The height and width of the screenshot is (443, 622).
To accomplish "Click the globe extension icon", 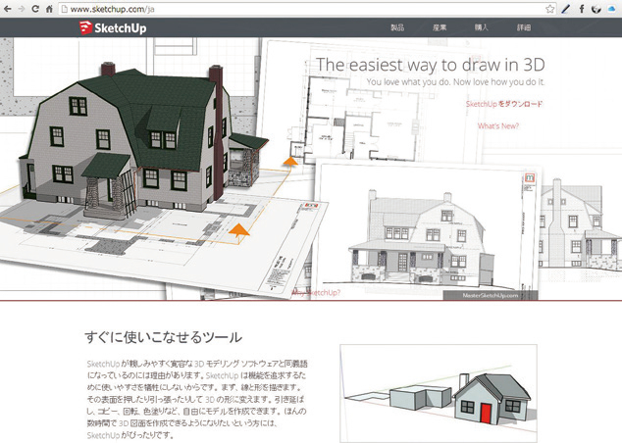I will point(596,9).
